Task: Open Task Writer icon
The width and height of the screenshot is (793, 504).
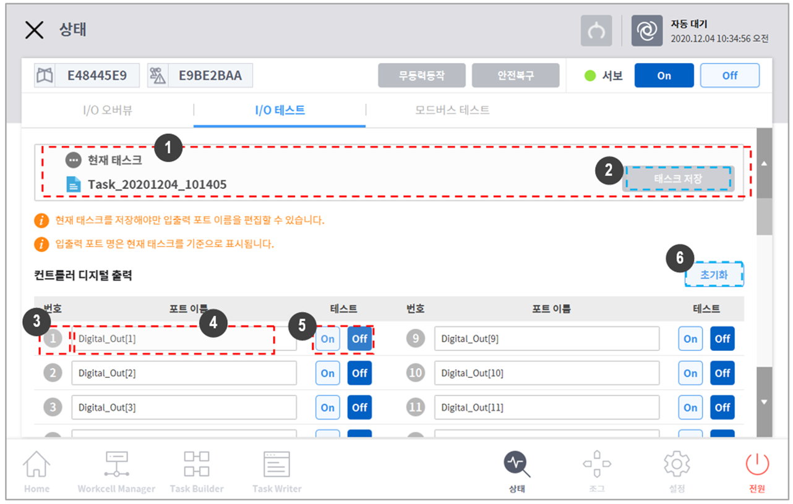Action: coord(276,465)
